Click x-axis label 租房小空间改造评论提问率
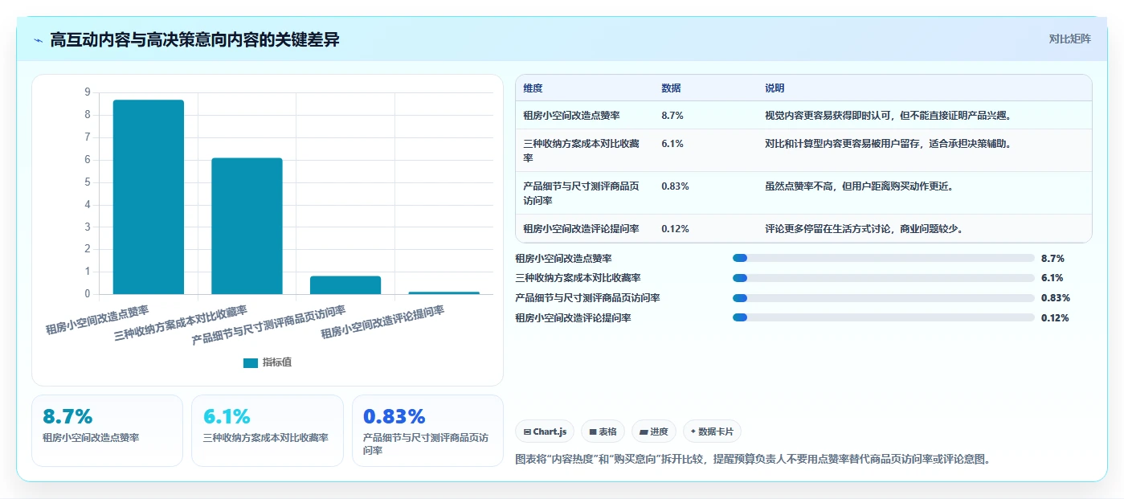Screen dimensions: 1124x499 pos(382,322)
